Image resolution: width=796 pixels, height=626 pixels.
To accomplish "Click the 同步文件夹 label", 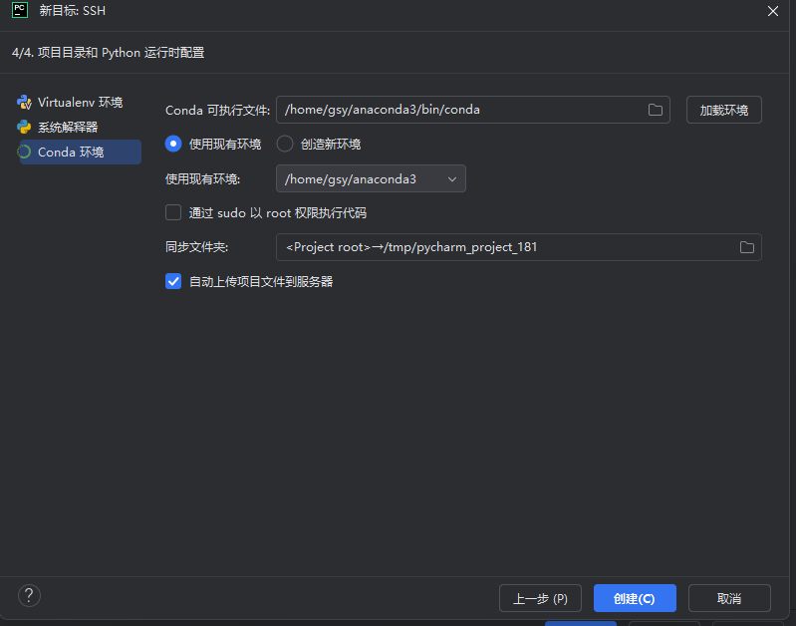I will pos(196,247).
